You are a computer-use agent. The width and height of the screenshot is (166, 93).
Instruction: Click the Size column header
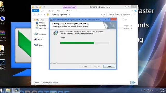pyautogui.click(x=124, y=19)
